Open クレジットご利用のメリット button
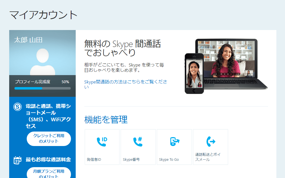The height and width of the screenshot is (178, 285). click(49, 139)
